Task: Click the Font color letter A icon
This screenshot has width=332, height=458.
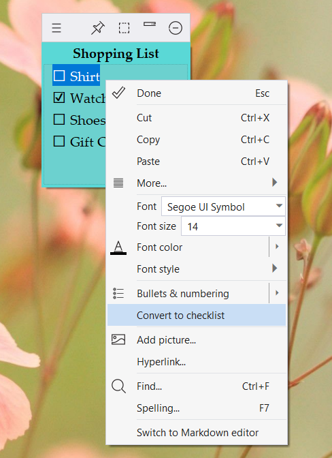Action: pos(118,247)
